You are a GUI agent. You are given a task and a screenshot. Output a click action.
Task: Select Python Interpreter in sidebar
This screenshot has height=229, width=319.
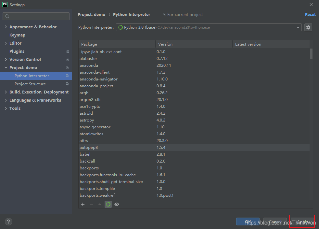tap(36, 76)
